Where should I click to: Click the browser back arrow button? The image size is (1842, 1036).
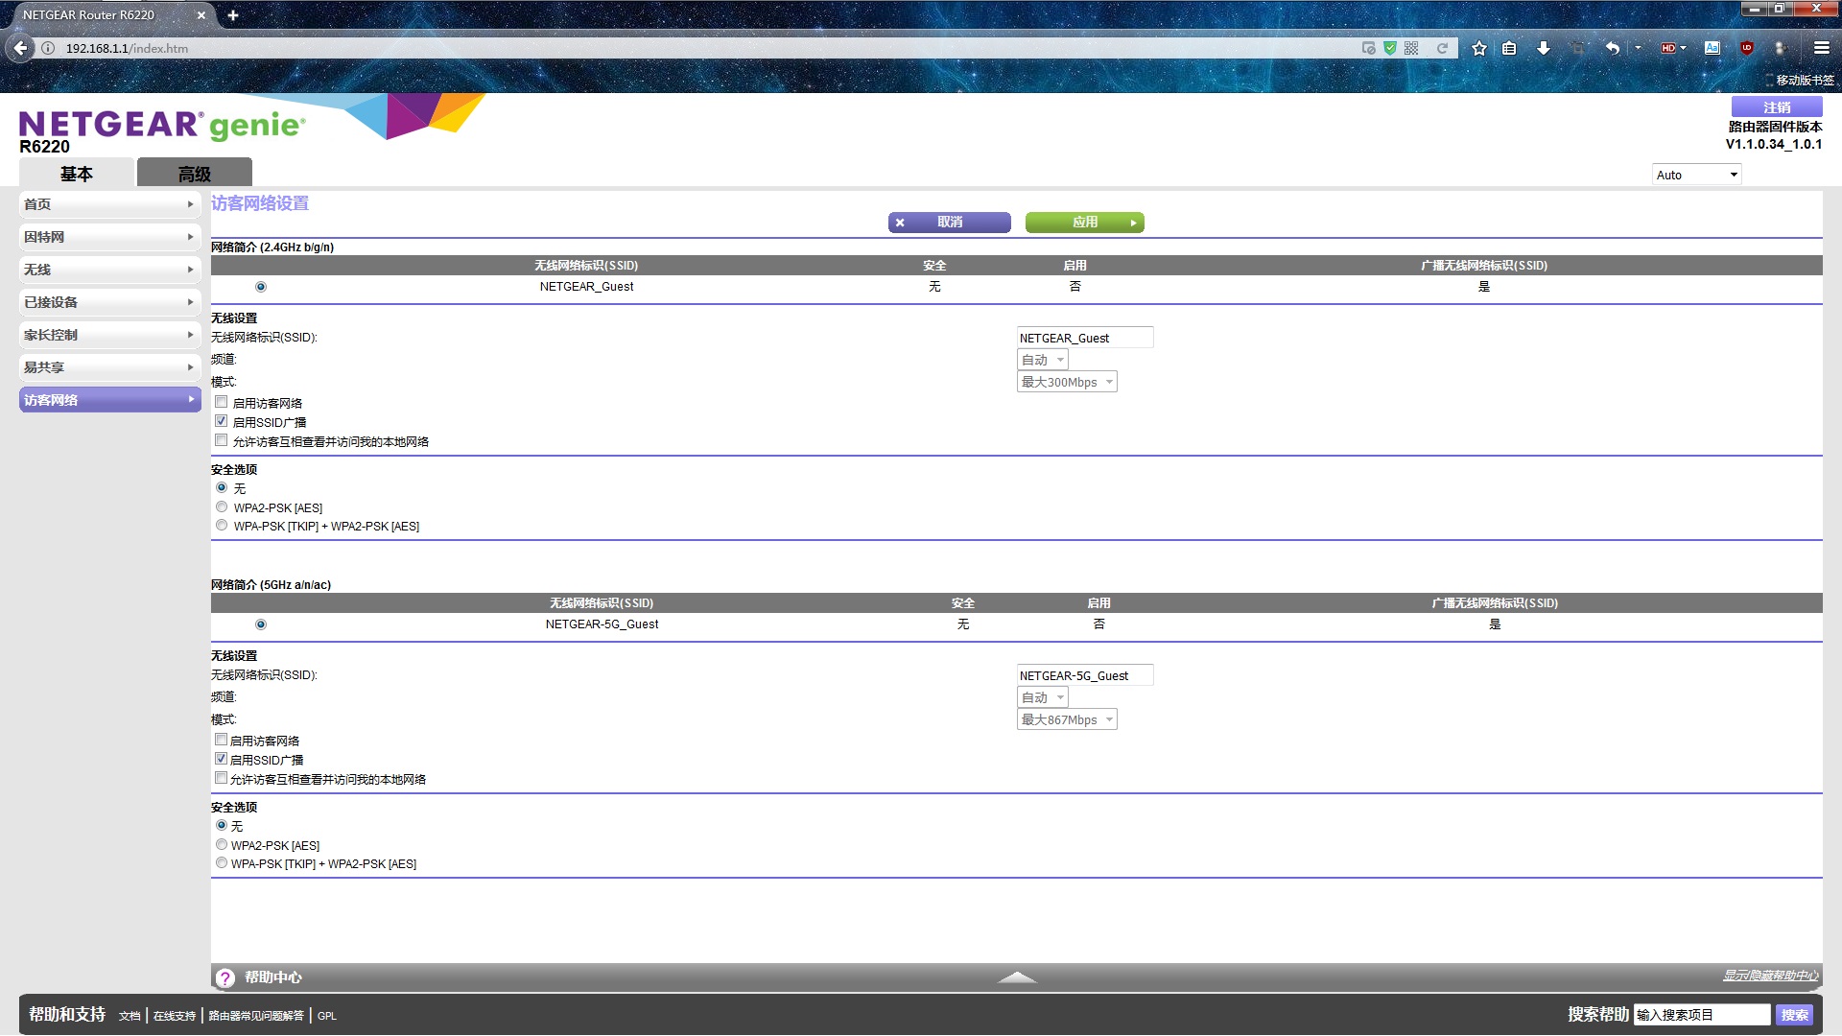tap(20, 48)
